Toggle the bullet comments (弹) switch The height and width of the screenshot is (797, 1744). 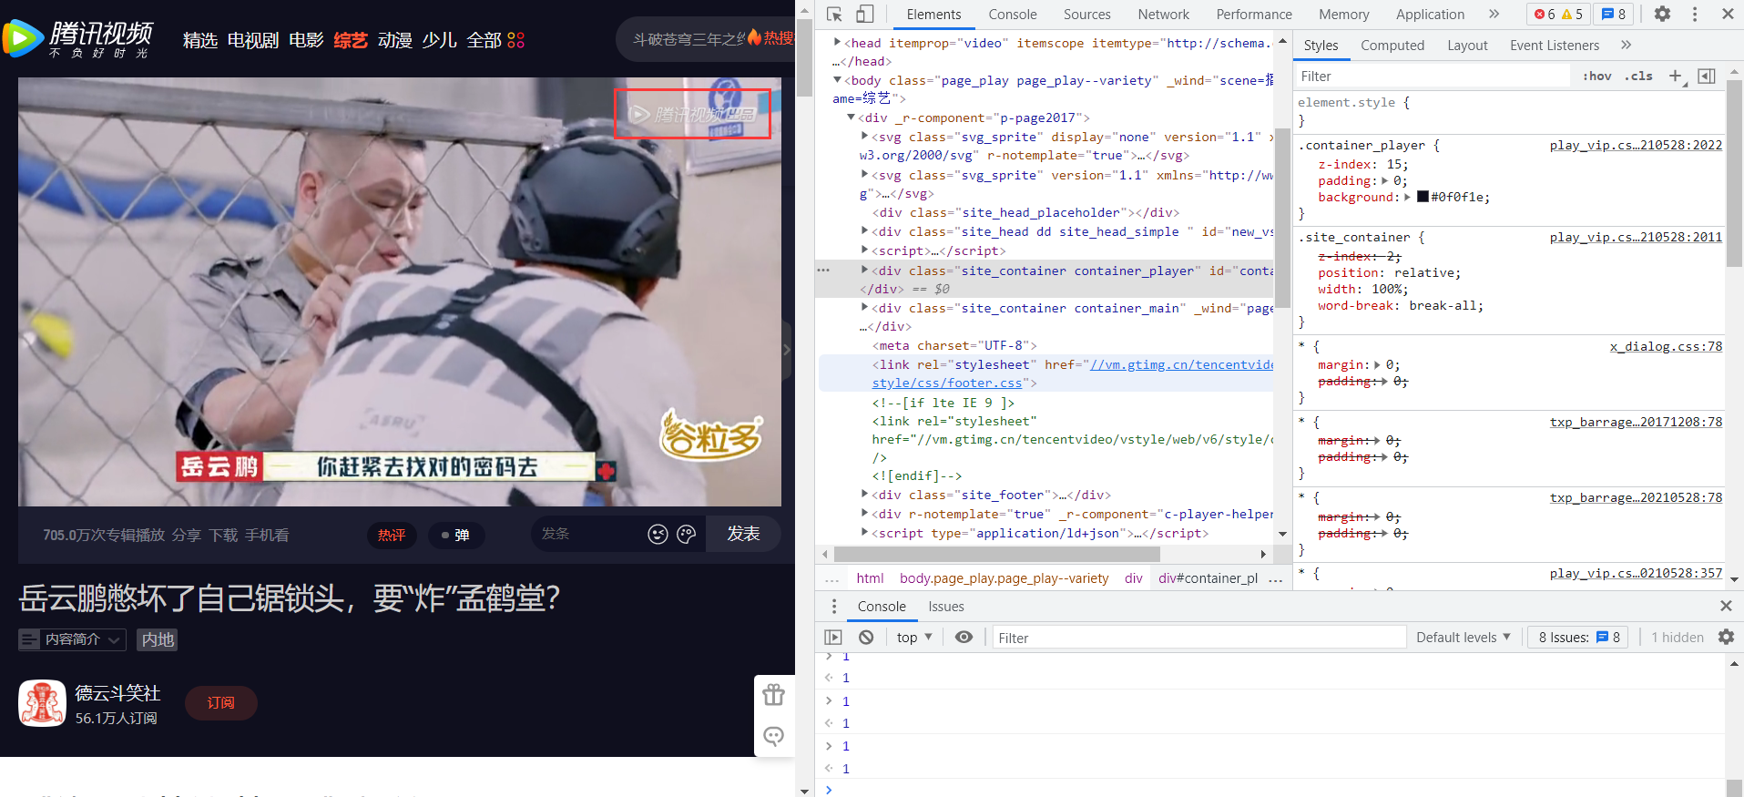(455, 536)
